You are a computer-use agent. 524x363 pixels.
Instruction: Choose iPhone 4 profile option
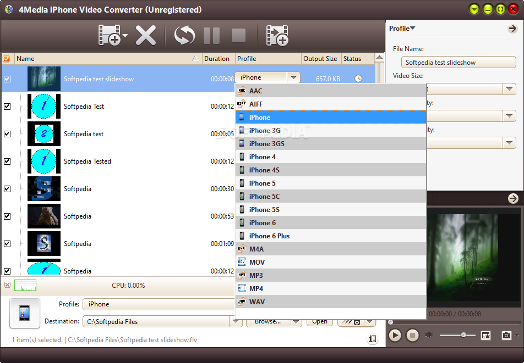[x=331, y=157]
